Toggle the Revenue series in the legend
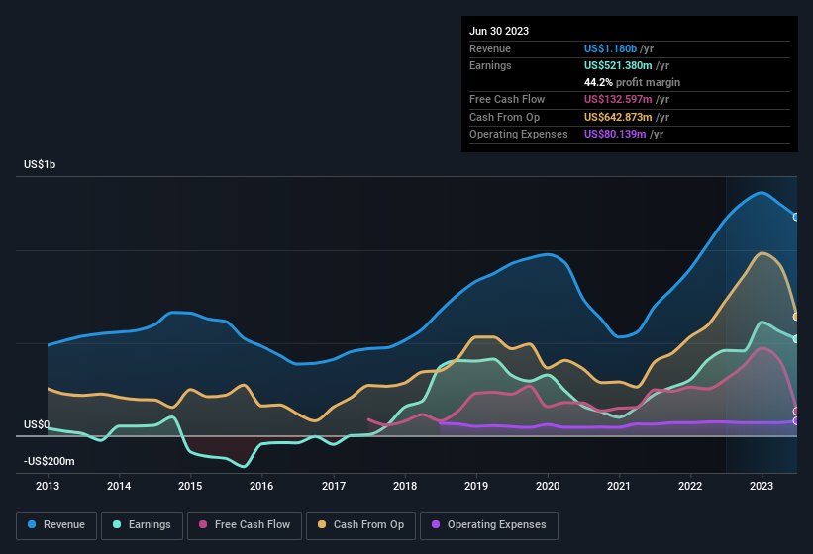 coord(56,525)
